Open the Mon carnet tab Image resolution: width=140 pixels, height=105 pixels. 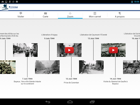(95, 15)
